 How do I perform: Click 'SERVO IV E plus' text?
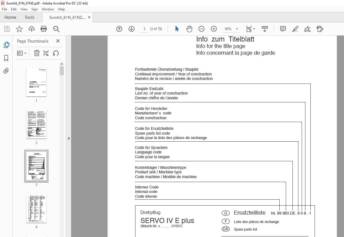point(167,220)
